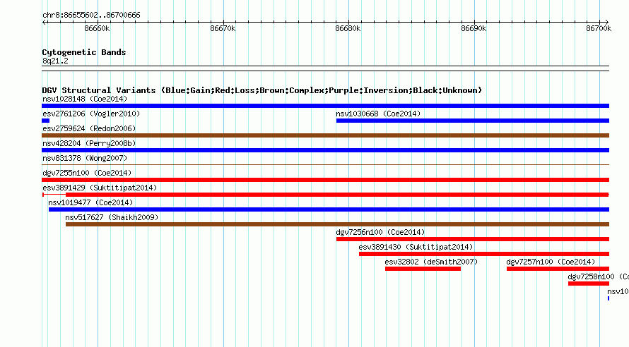Click the dgv7258n100 red bar

click(x=589, y=284)
